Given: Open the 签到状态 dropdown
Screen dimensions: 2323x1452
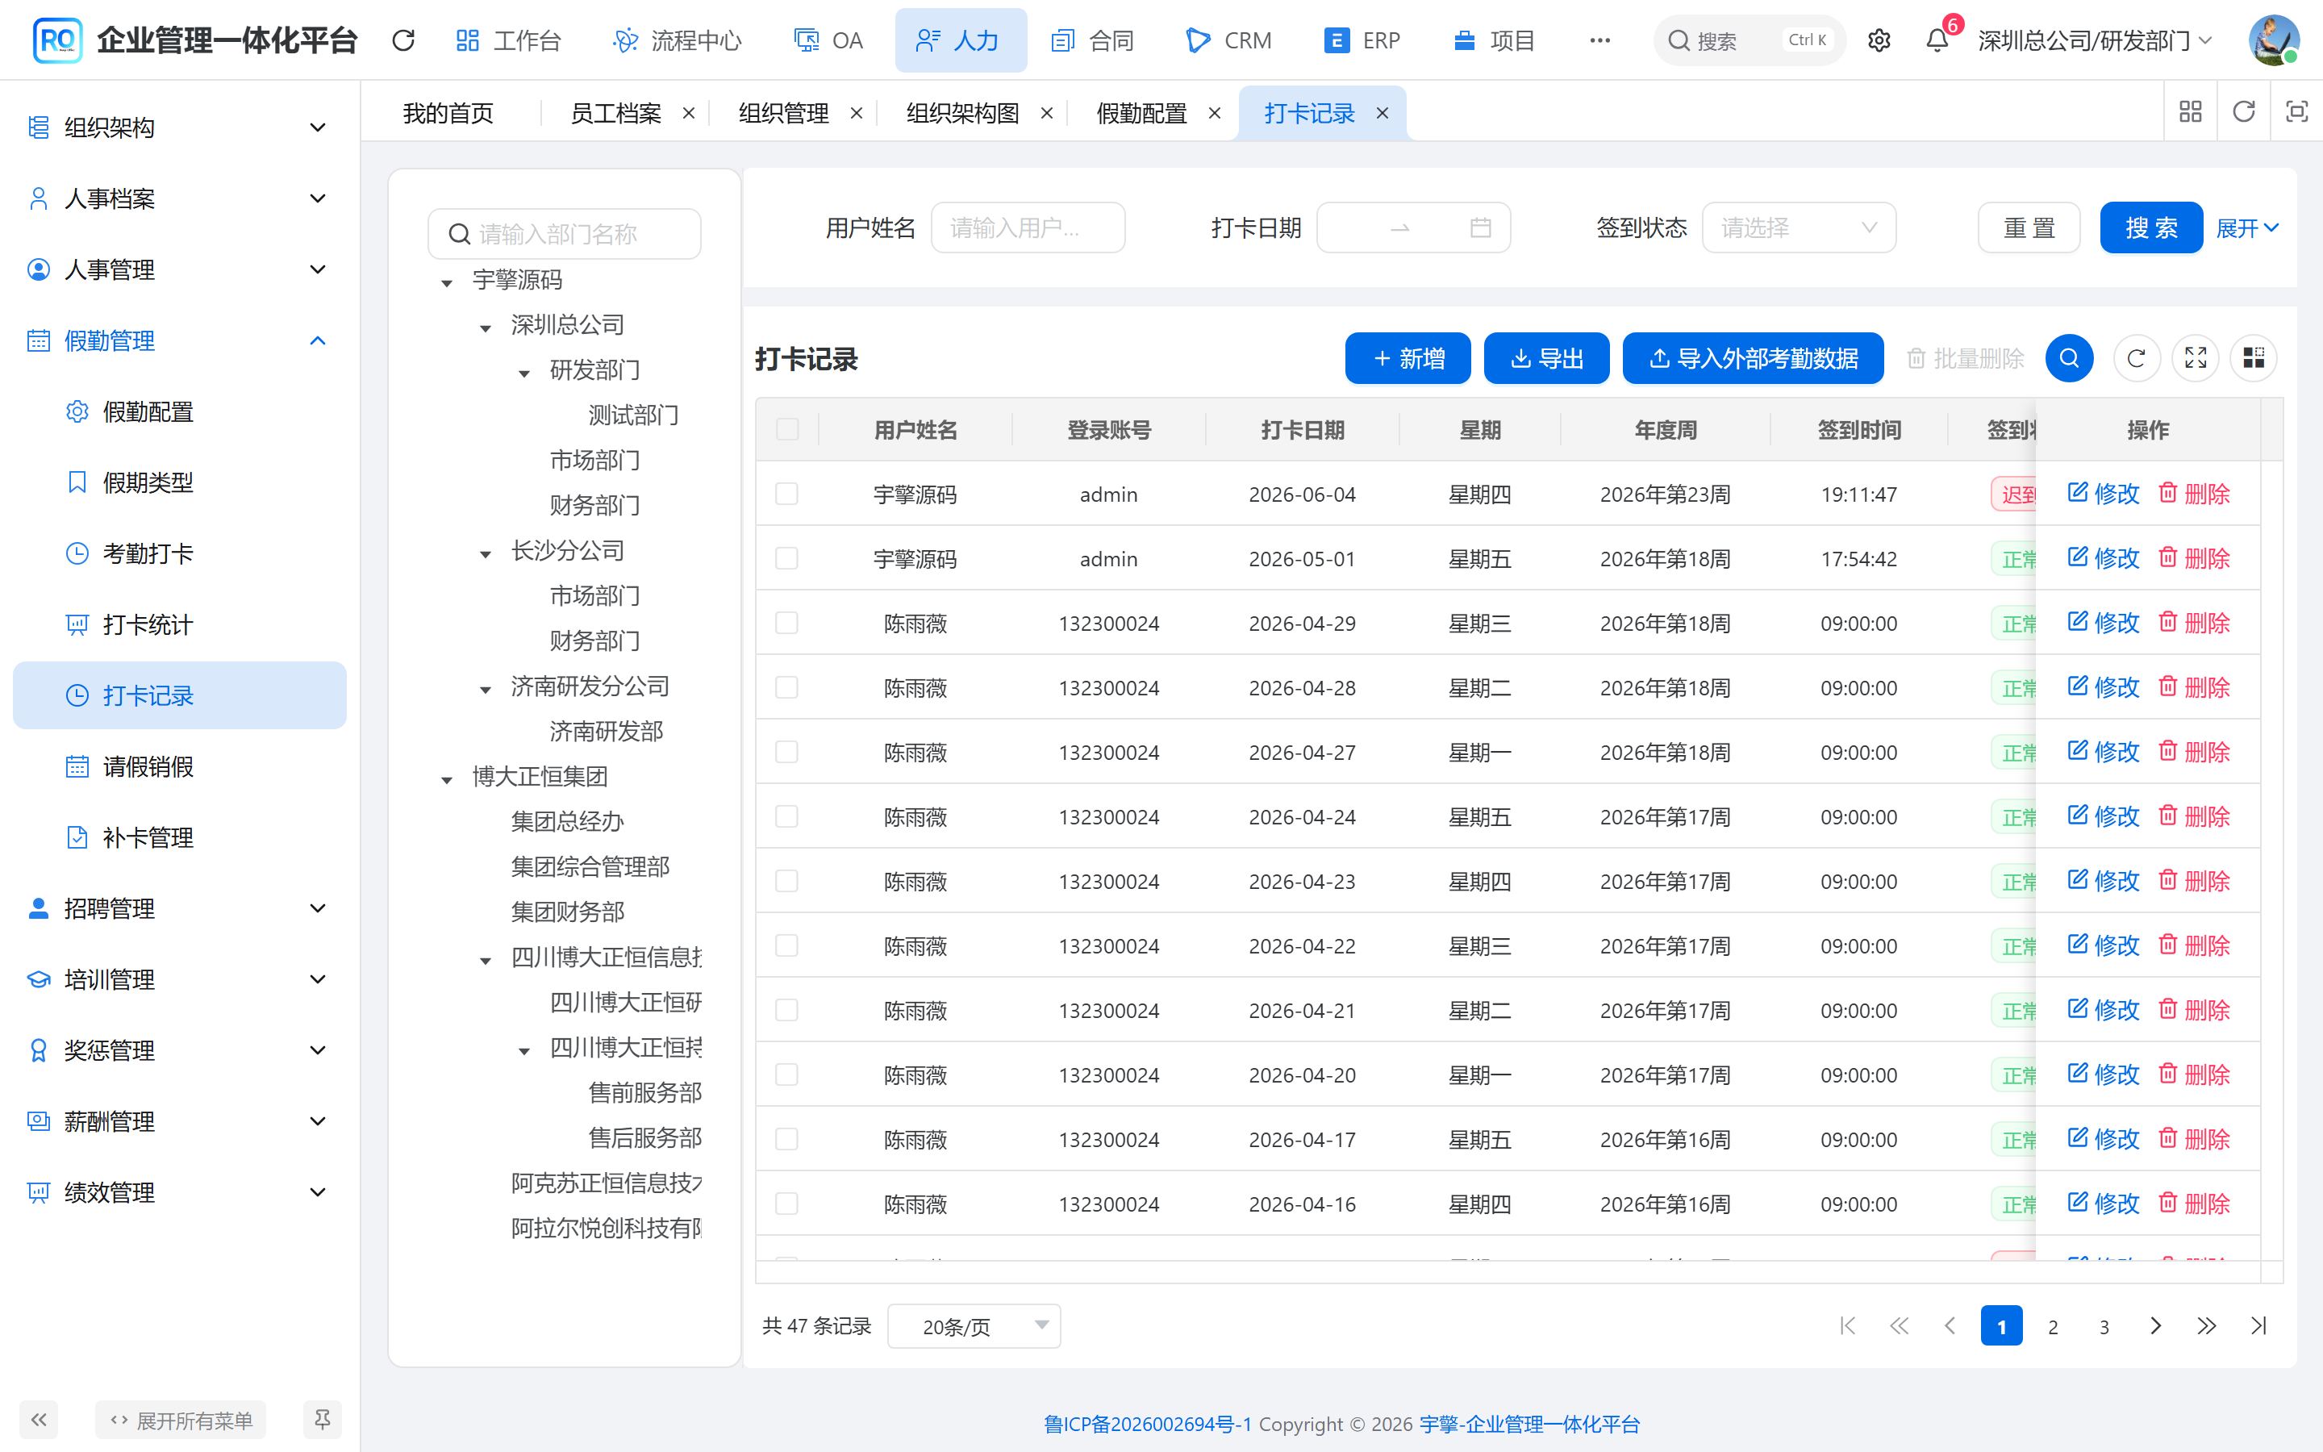Looking at the screenshot, I should tap(1799, 227).
